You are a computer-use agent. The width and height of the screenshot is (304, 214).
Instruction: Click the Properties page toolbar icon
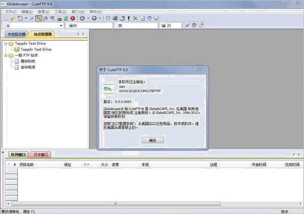(143, 18)
